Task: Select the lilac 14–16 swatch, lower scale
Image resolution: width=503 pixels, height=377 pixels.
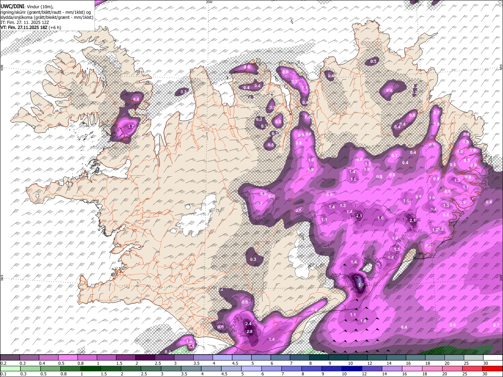Action: click(x=392, y=368)
